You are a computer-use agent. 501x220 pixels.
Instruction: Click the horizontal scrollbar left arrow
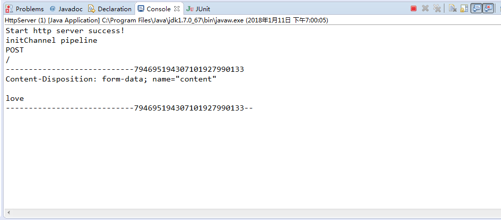pyautogui.click(x=9, y=212)
